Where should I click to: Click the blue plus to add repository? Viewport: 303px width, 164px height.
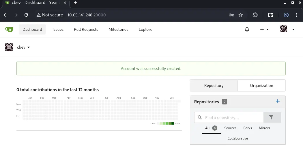point(278,101)
